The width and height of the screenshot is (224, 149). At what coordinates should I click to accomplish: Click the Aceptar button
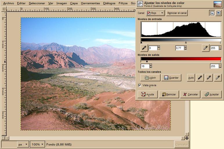[212, 94]
